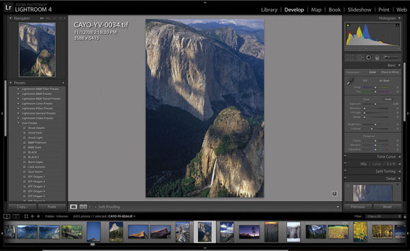
Task: Click the Reset button
Action: point(387,207)
